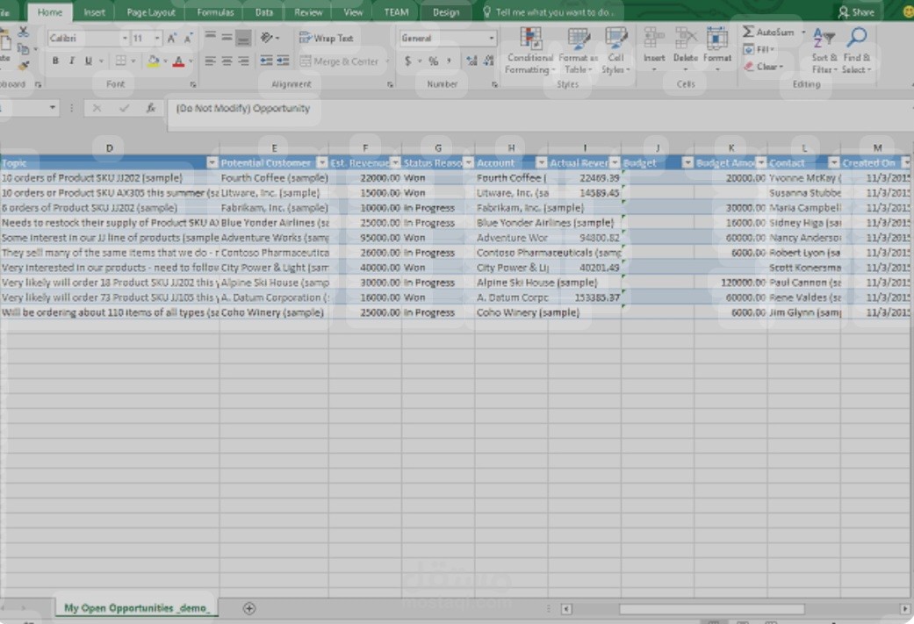
Task: Click Delete cells button
Action: 686,47
